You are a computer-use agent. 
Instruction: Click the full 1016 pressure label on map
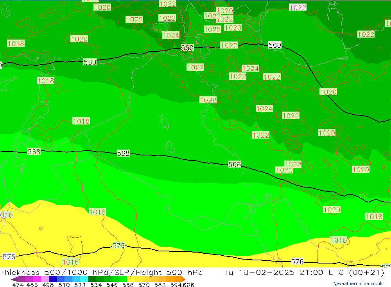point(70,262)
